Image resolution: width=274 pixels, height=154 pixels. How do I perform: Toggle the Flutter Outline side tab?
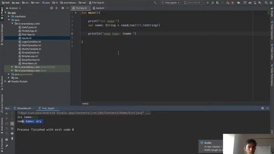click(x=272, y=52)
